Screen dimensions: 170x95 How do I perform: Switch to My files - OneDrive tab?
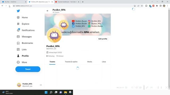pos(14,2)
